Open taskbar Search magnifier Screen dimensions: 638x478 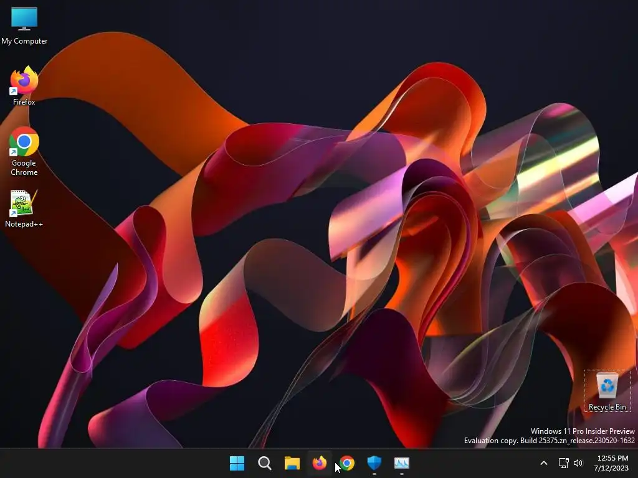coord(264,463)
